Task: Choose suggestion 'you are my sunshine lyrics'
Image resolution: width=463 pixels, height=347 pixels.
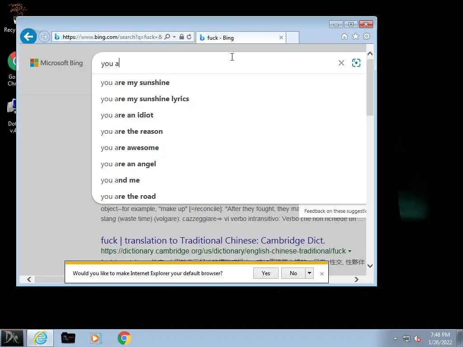Action: 229,99
